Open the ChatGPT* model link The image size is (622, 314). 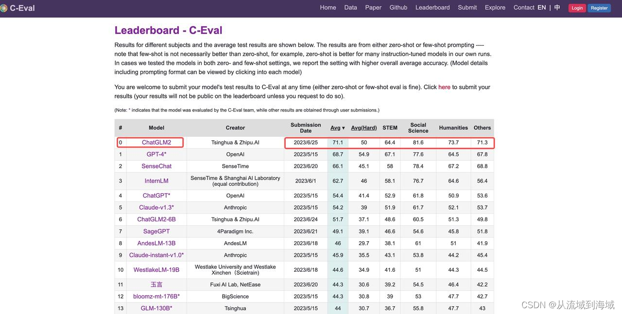[156, 196]
